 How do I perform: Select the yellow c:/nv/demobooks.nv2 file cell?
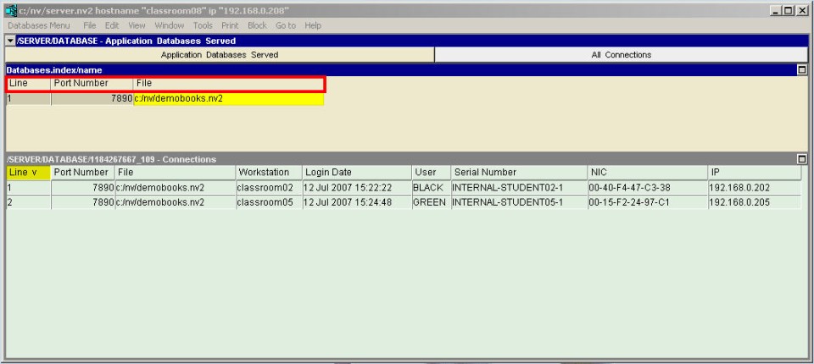pyautogui.click(x=228, y=99)
